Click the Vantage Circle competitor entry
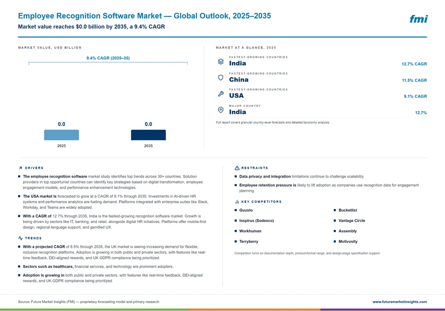The image size is (445, 311). point(352,221)
